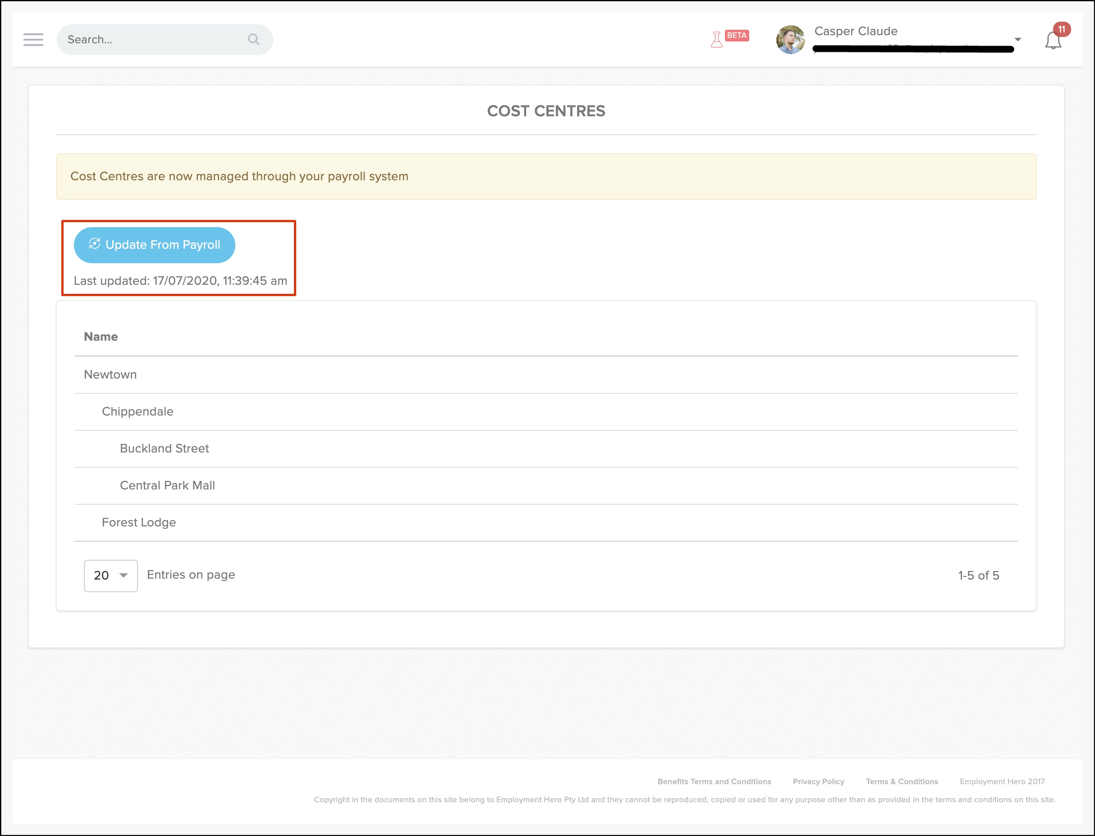The image size is (1095, 836).
Task: Click the Name column header
Action: coord(101,337)
